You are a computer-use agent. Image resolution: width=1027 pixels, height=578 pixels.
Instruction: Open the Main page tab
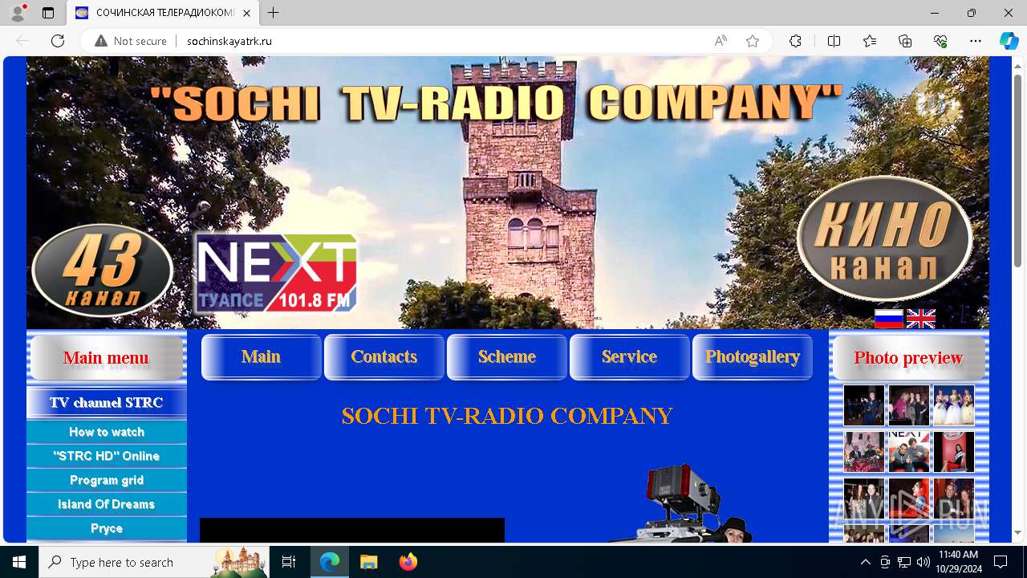click(262, 357)
